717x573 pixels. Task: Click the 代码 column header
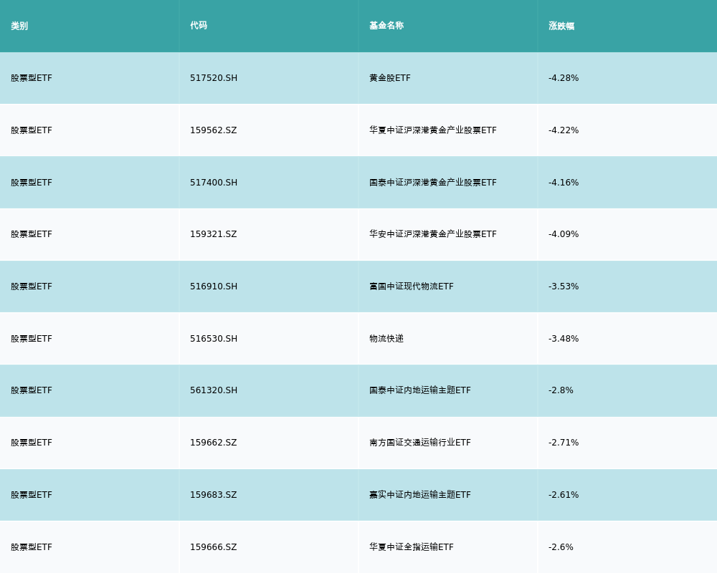199,26
